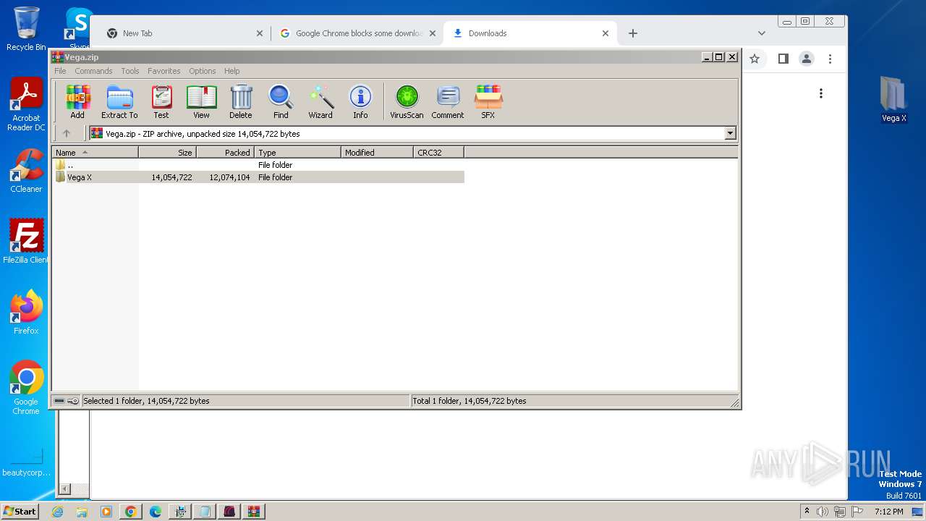Open the Commands menu
926x521 pixels.
(93, 71)
